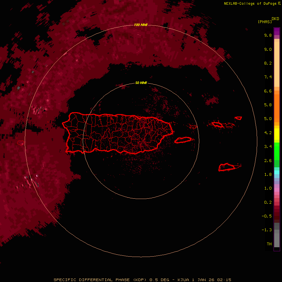Click the orange band of the color scale
Image resolution: width=282 pixels, height=282 pixels.
pos(277,108)
